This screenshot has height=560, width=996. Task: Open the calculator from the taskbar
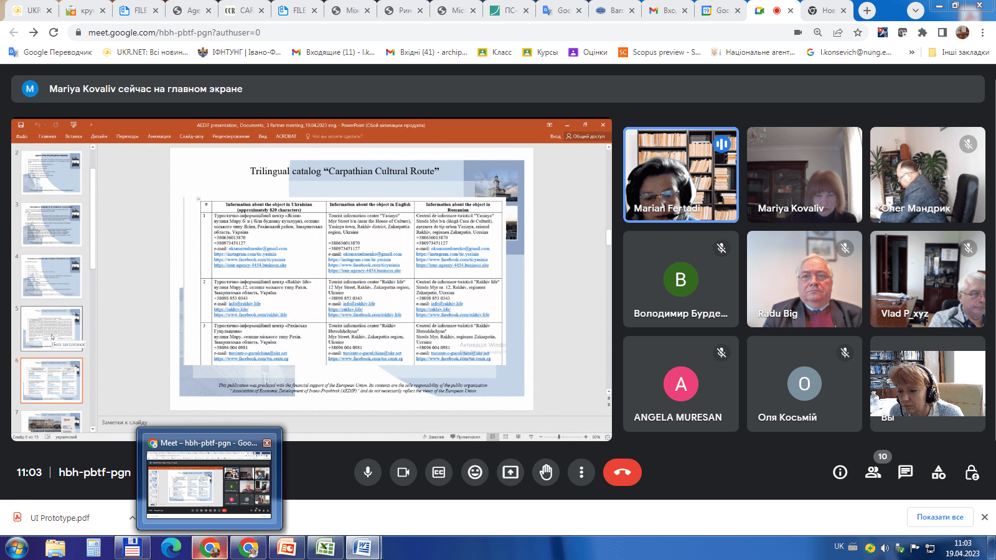[x=94, y=548]
